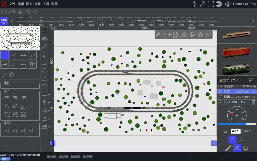This screenshot has width=257, height=161.
Task: Toggle the sun lighting button
Action: [237, 148]
